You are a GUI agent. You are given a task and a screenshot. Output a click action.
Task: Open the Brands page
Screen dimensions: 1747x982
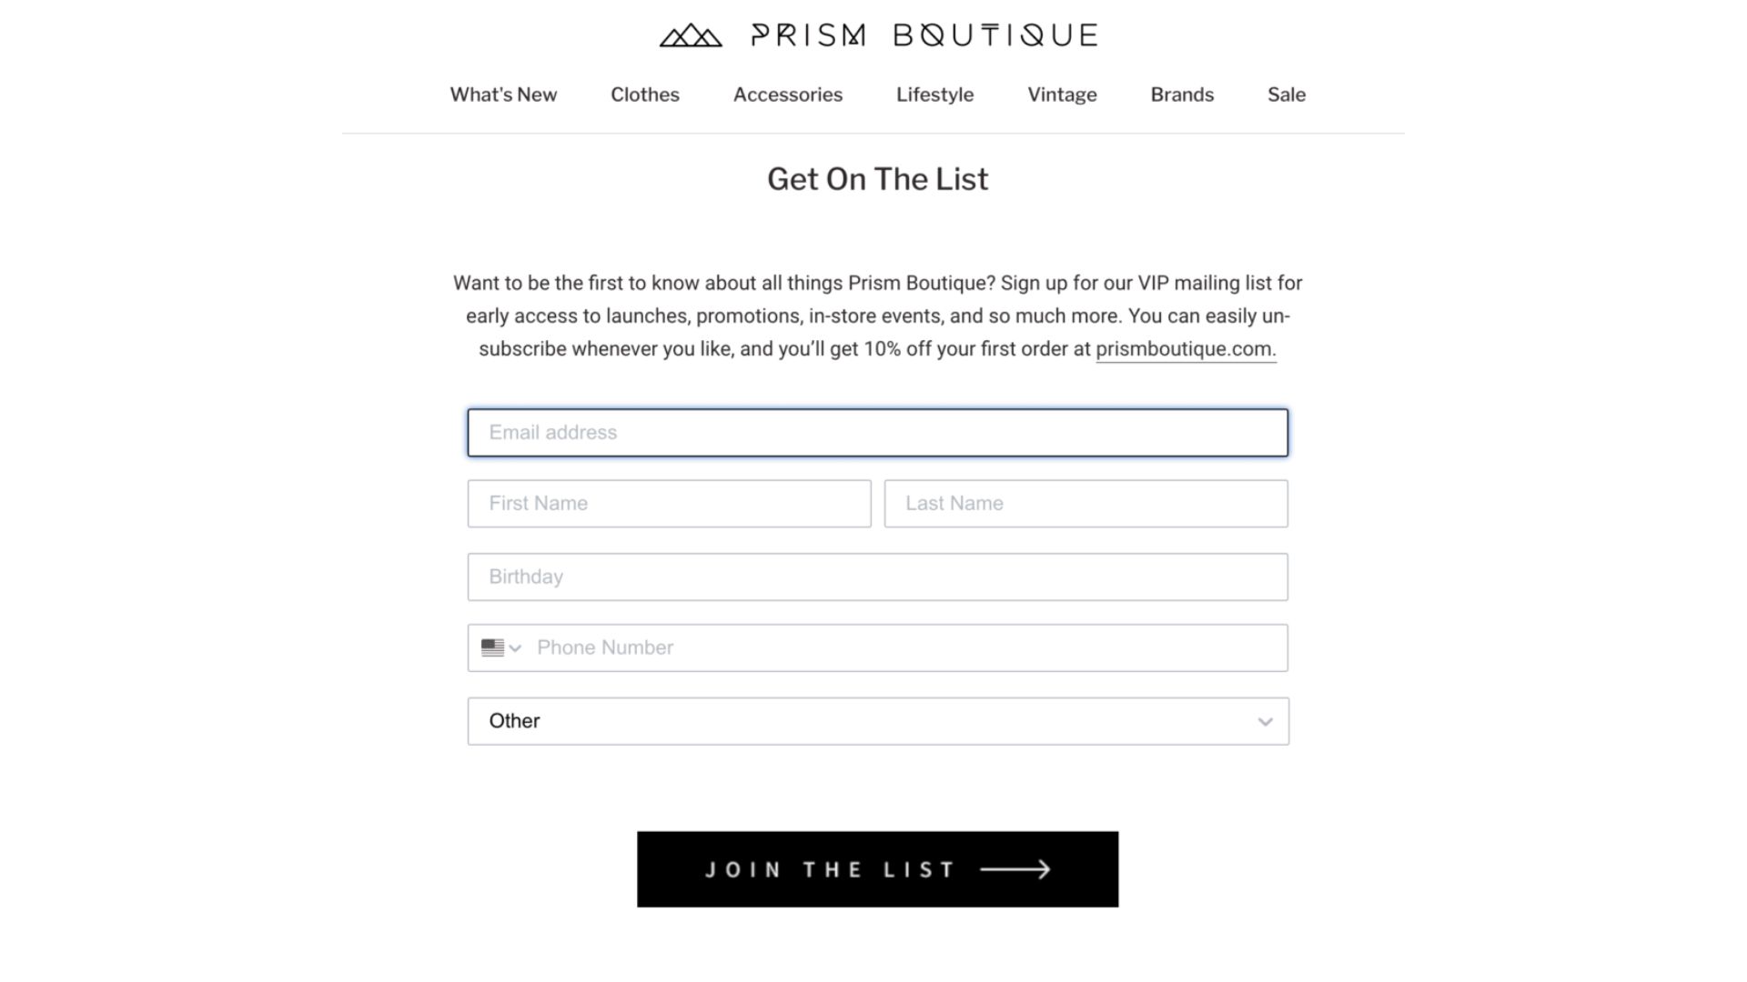(1182, 95)
